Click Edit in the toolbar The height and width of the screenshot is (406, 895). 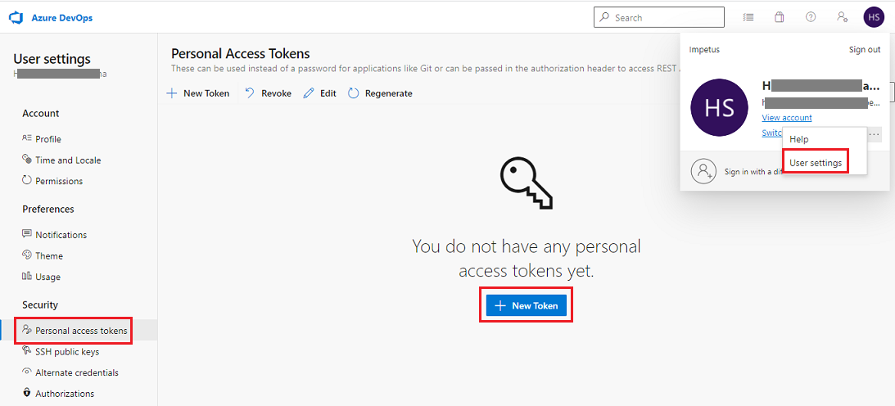319,93
